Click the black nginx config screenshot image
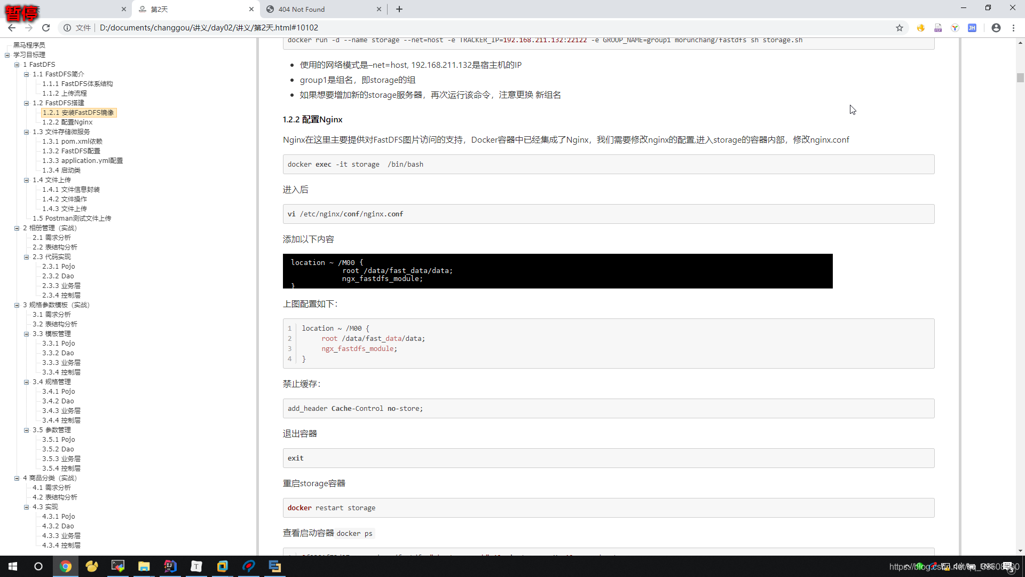This screenshot has height=577, width=1025. 557,271
